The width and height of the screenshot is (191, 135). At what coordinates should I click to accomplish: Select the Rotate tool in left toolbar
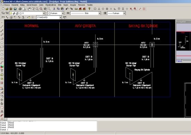(2, 104)
